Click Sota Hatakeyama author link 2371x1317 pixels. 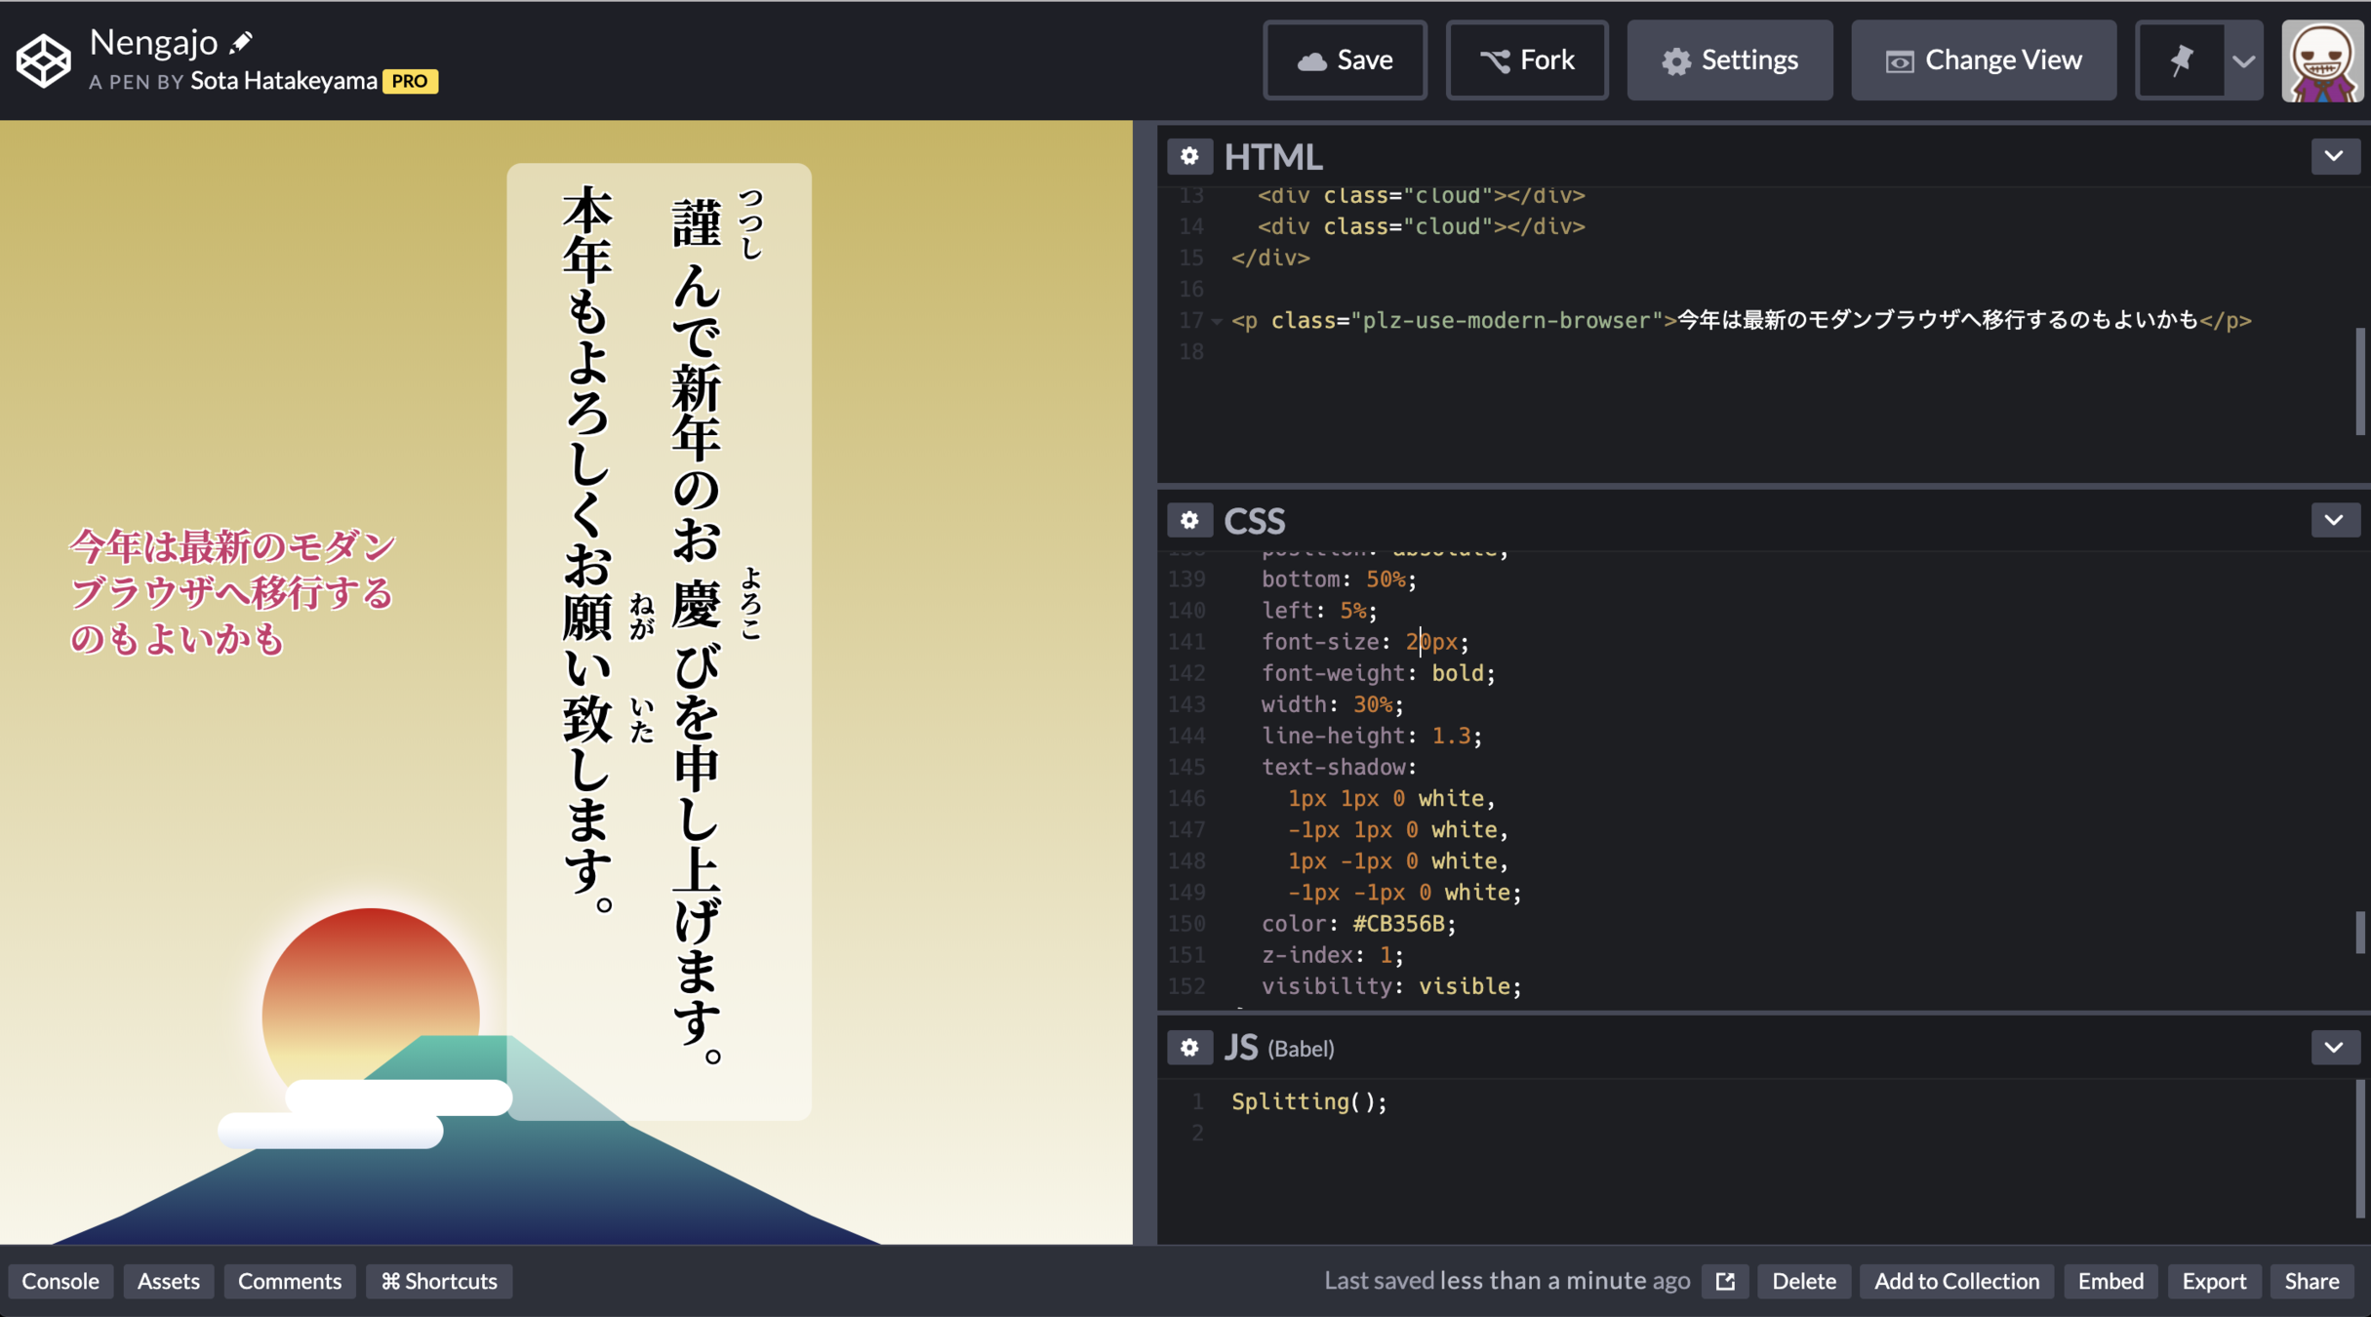pyautogui.click(x=283, y=81)
